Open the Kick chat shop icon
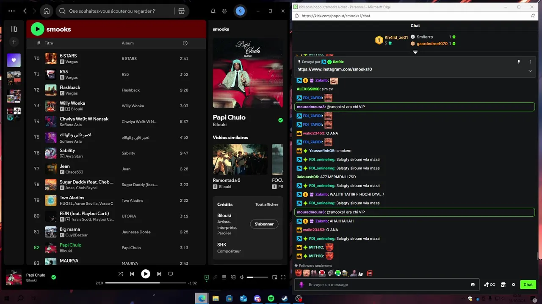This screenshot has height=304, width=542. point(503,285)
